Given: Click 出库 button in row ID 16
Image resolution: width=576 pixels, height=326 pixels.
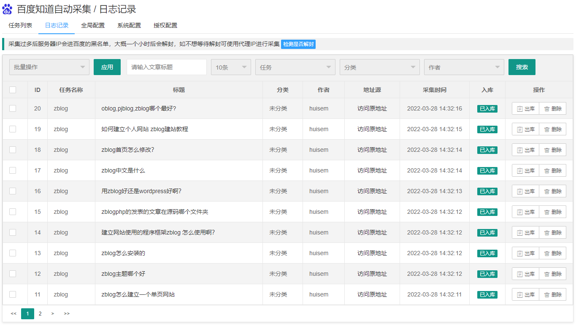Looking at the screenshot, I should point(526,191).
